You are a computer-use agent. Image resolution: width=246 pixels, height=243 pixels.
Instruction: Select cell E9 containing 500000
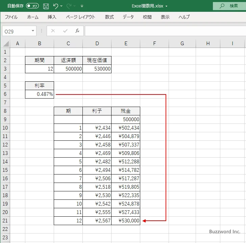point(126,119)
